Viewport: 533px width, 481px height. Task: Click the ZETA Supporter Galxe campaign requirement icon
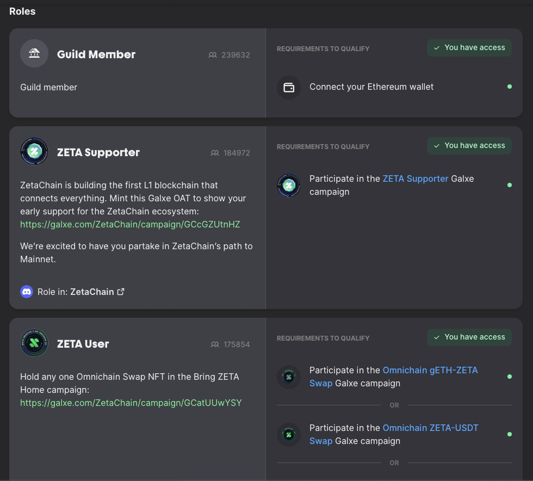[x=288, y=185]
